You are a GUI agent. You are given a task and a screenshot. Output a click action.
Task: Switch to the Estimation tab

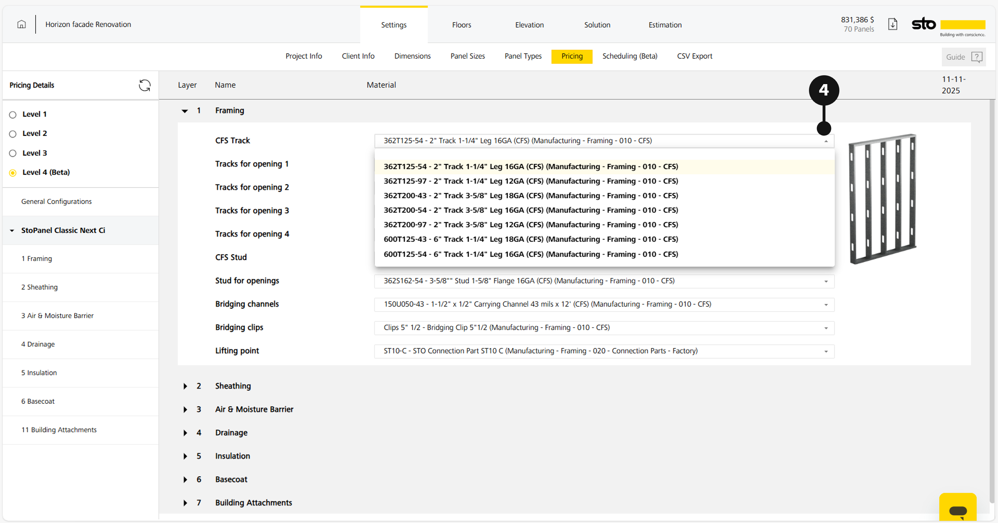pos(665,25)
